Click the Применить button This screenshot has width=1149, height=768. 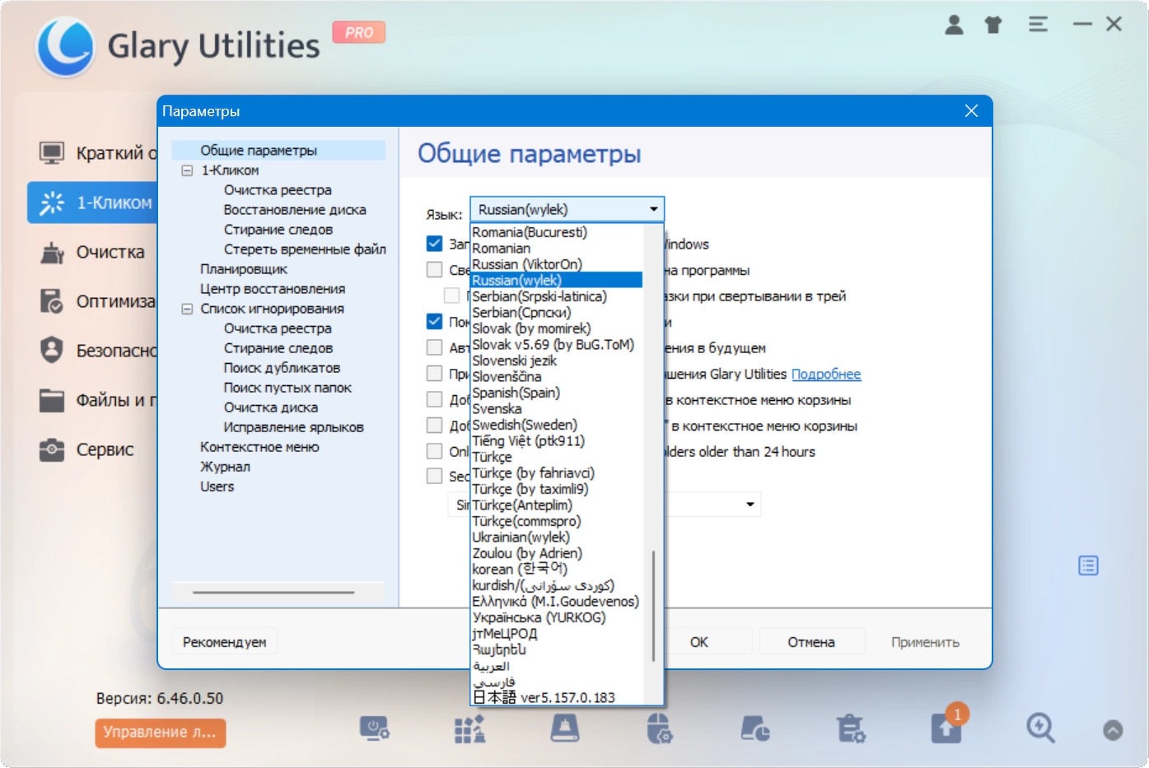coord(925,642)
